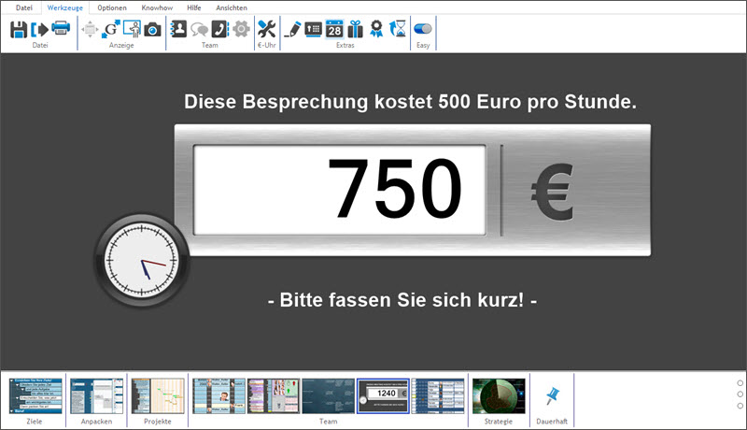Click the hourglass icon in Extras
The image size is (747, 430).
(x=398, y=29)
